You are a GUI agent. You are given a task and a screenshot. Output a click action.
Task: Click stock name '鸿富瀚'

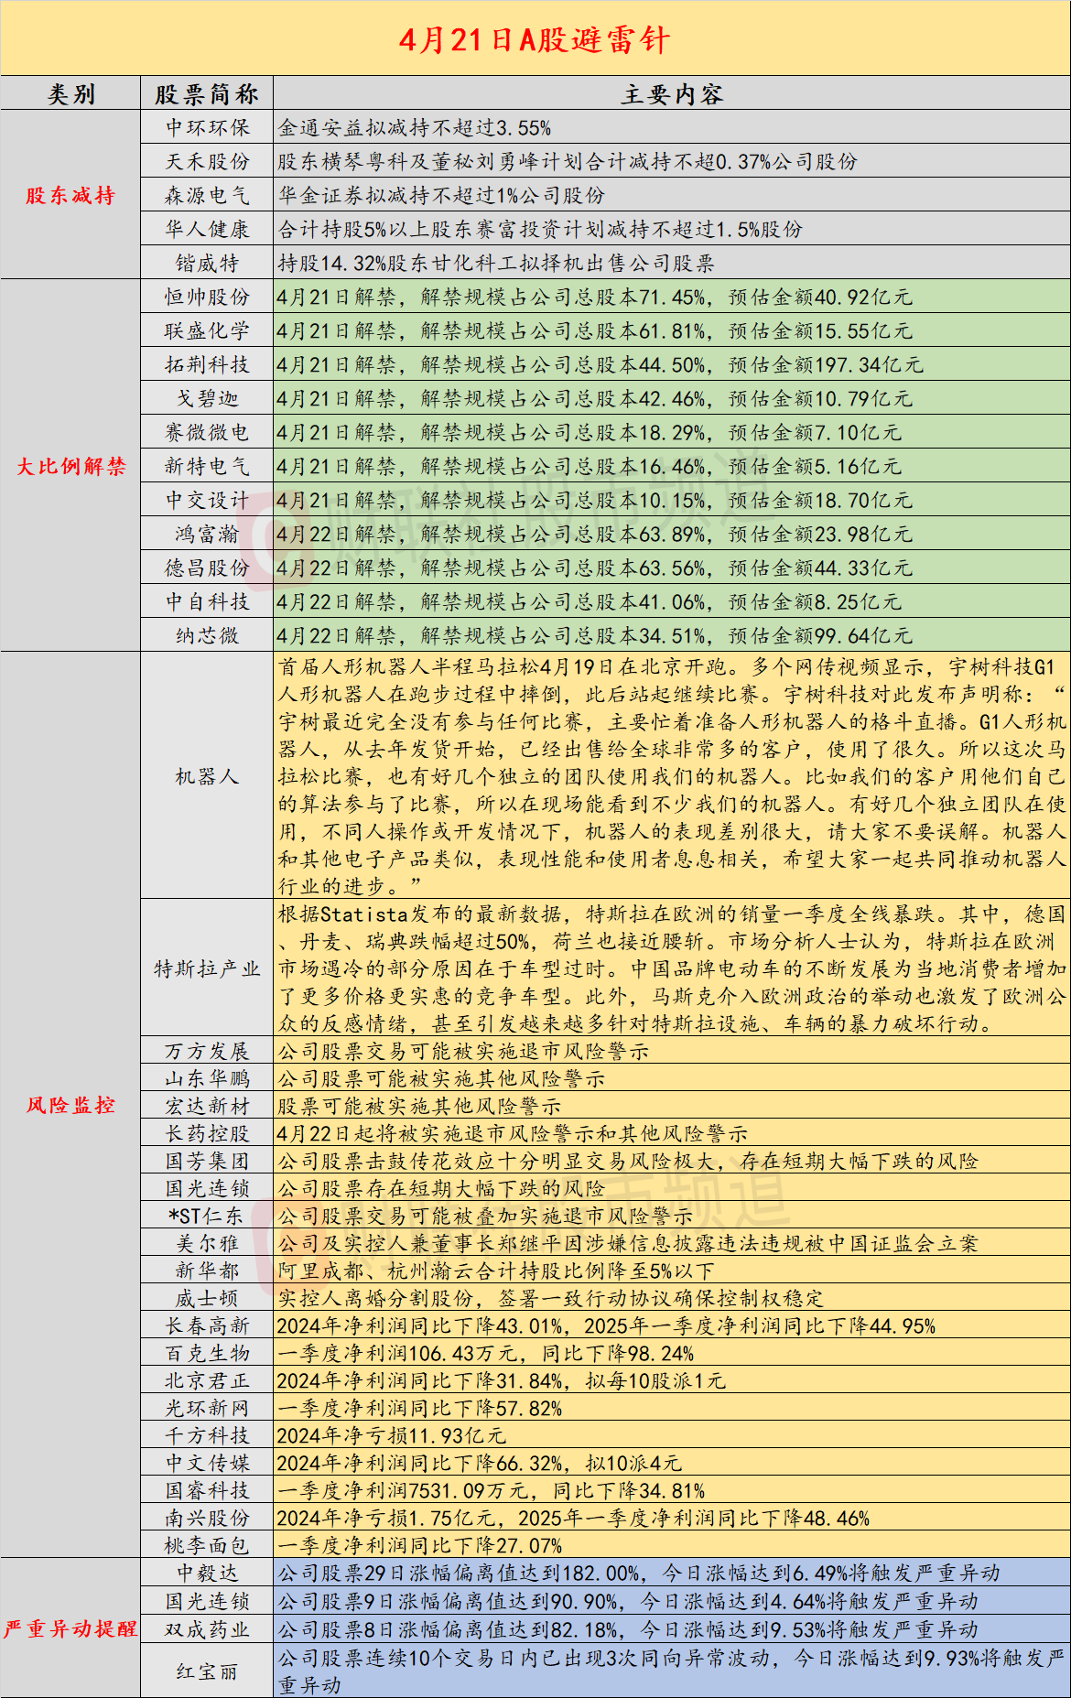coord(207,534)
